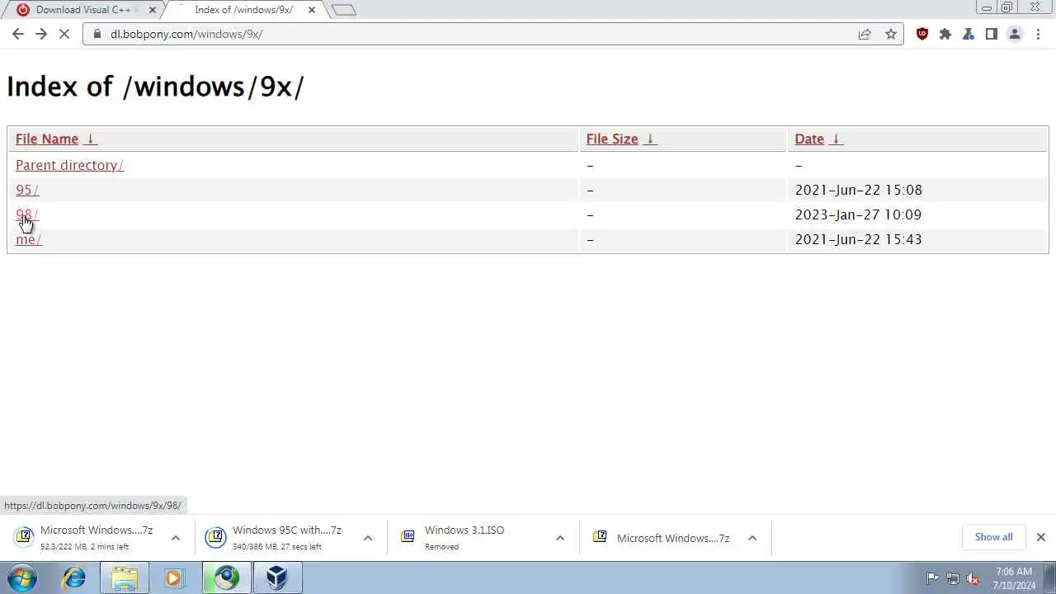
Task: Click the date 2021-Jun-22 15:08
Action: [x=858, y=190]
